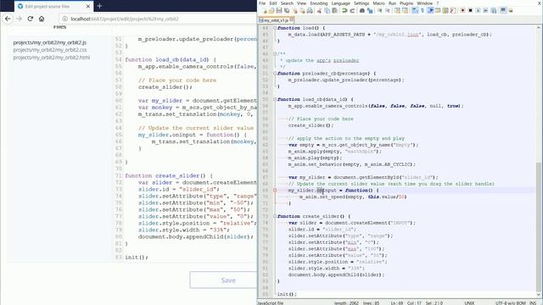Viewport: 543px width, 305px height.
Task: Click the Zoom In icon in Notepad++
Action: tap(379, 11)
